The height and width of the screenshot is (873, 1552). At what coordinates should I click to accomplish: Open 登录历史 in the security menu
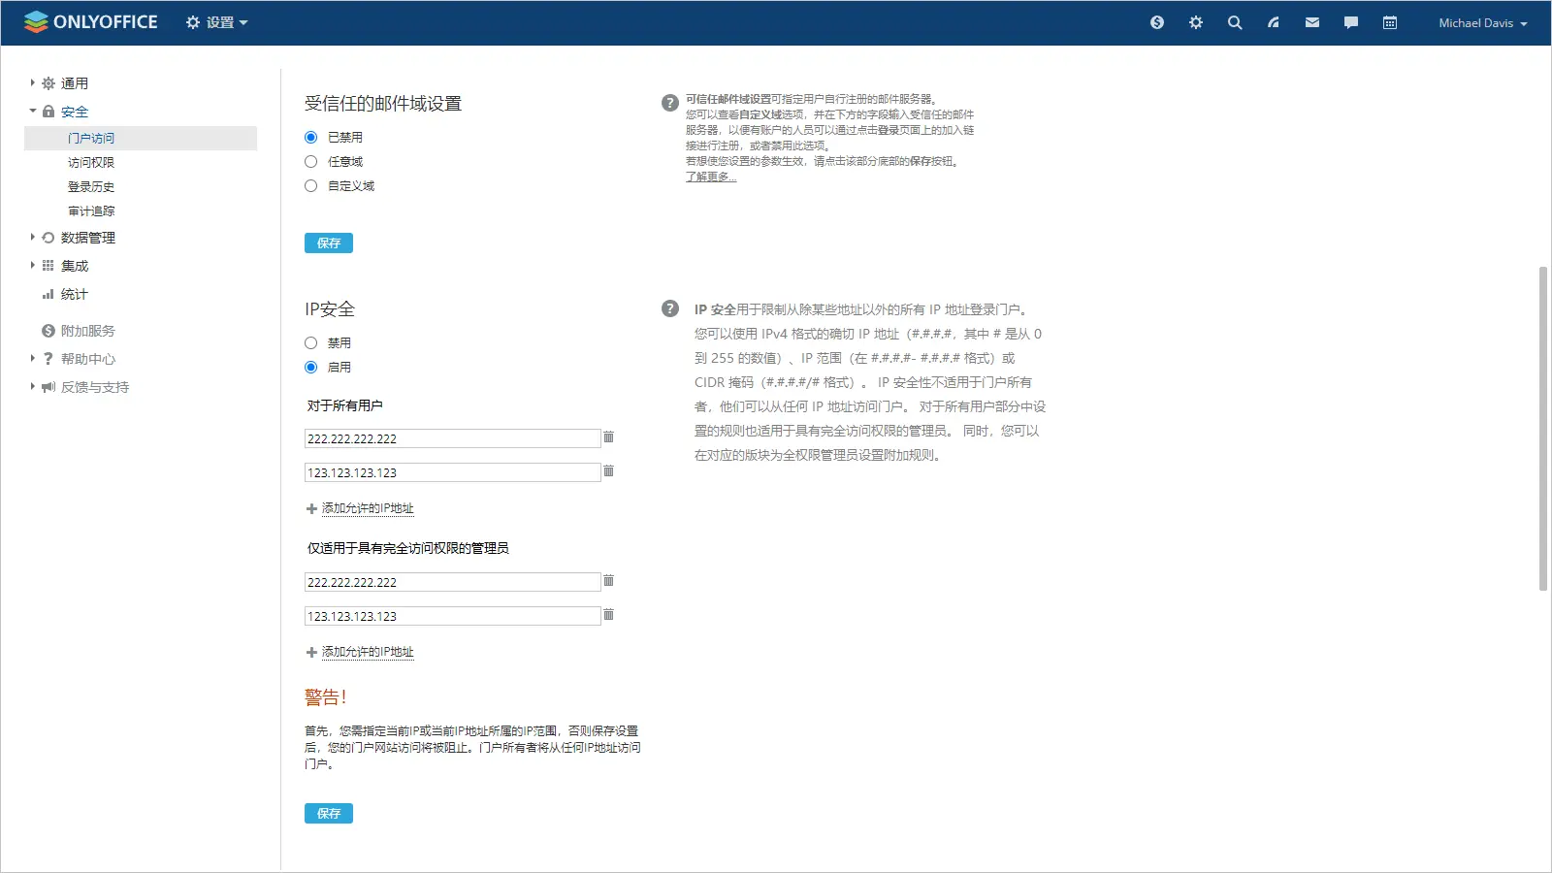[91, 187]
